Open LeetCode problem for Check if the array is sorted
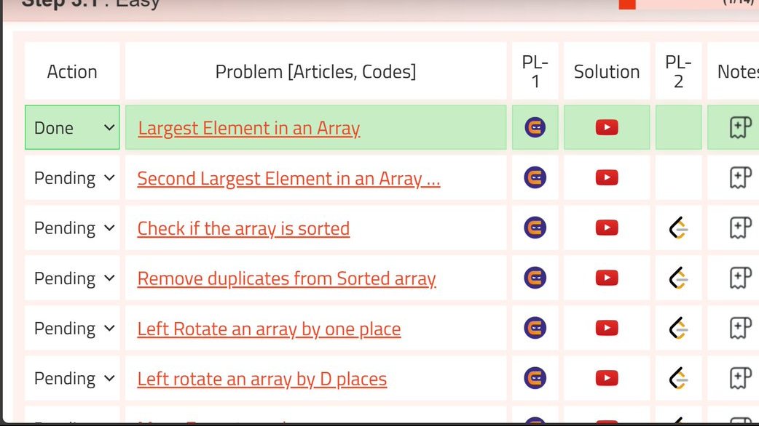Image resolution: width=759 pixels, height=426 pixels. pyautogui.click(x=677, y=227)
